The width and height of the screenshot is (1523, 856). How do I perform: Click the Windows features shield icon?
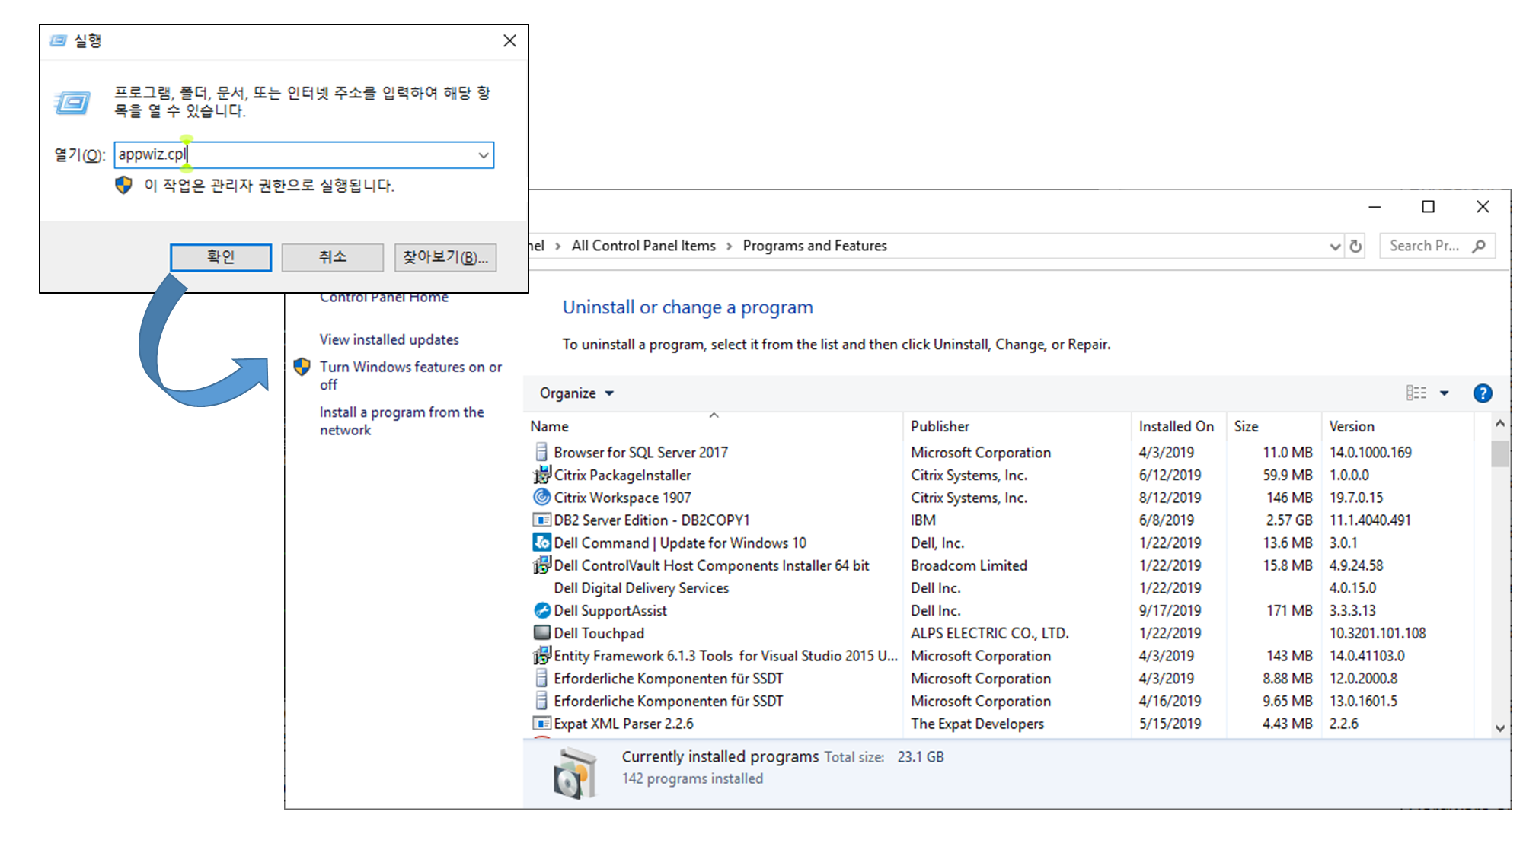(x=302, y=367)
